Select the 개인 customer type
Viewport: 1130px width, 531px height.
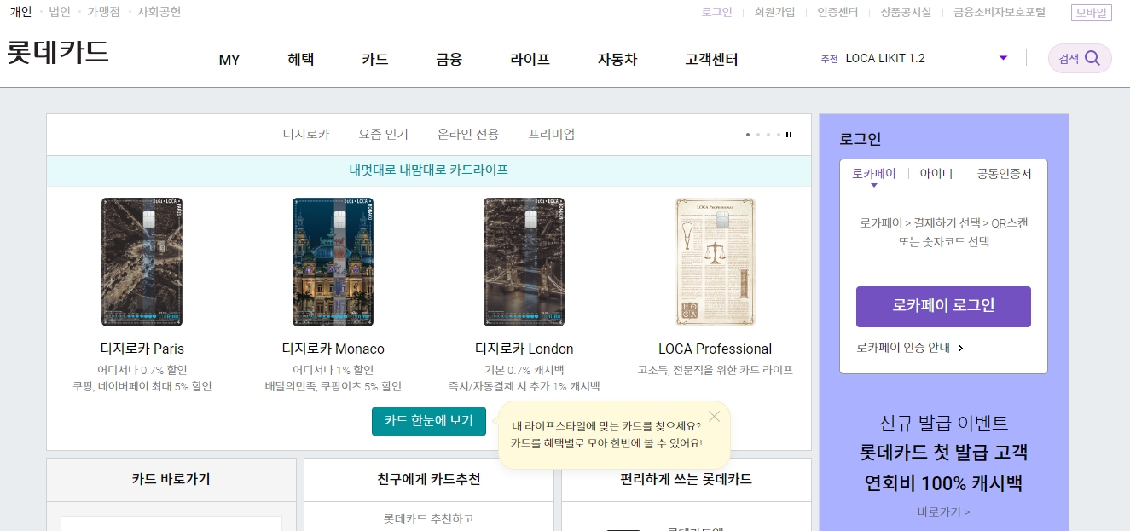[20, 12]
